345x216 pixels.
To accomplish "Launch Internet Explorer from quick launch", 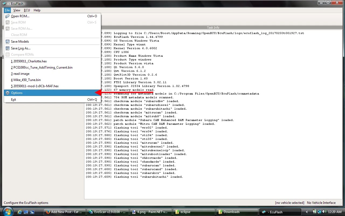I will (x=20, y=212).
